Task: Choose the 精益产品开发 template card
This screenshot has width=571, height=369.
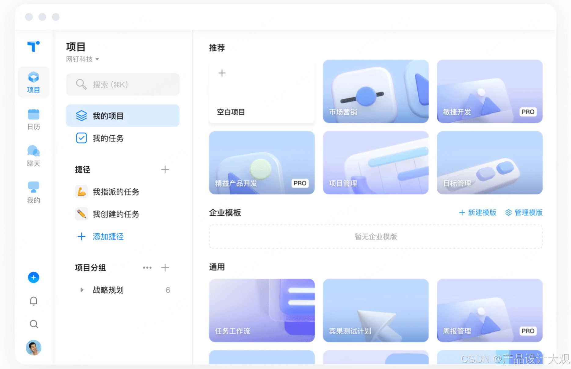Action: (x=262, y=163)
